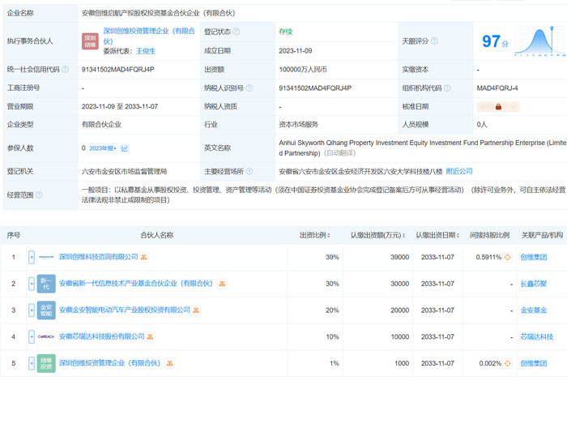Select organization code MAD4FQRJ-4
Viewport: 567px width, 424px height.
[x=497, y=88]
